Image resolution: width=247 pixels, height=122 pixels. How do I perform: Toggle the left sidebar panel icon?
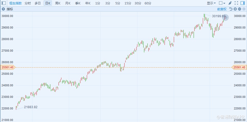(4, 3)
